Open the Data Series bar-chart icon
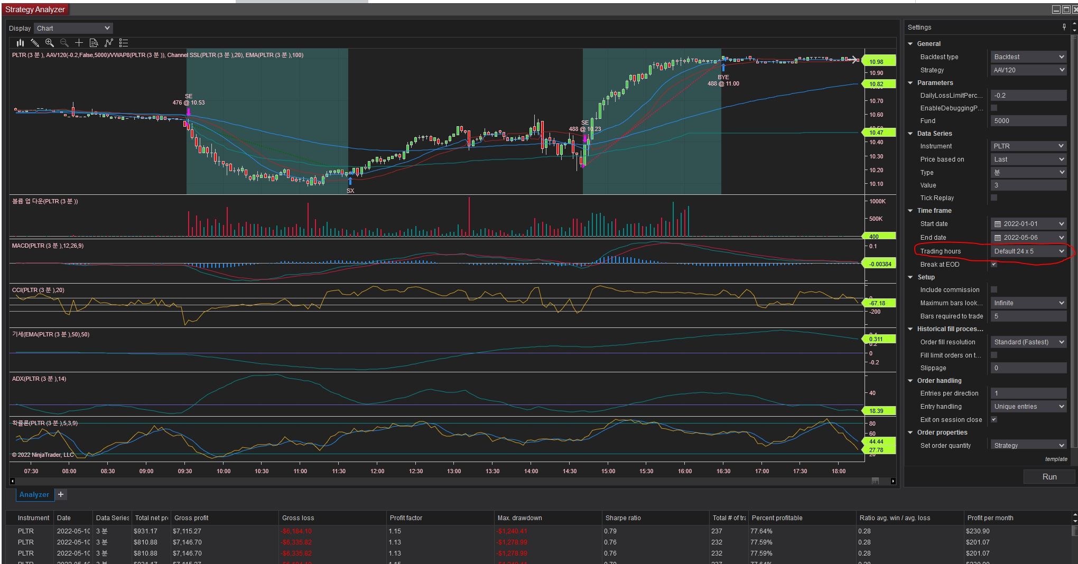Image resolution: width=1078 pixels, height=564 pixels. [20, 43]
